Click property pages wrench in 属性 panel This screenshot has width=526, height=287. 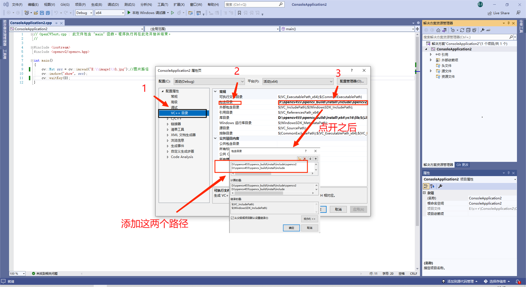click(x=440, y=186)
